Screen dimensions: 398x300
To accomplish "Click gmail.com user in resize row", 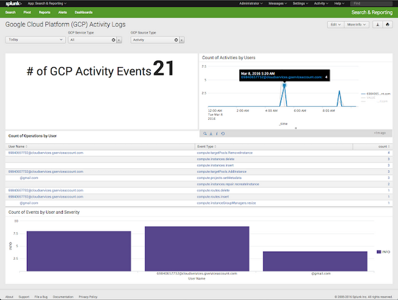I will coord(28,203).
